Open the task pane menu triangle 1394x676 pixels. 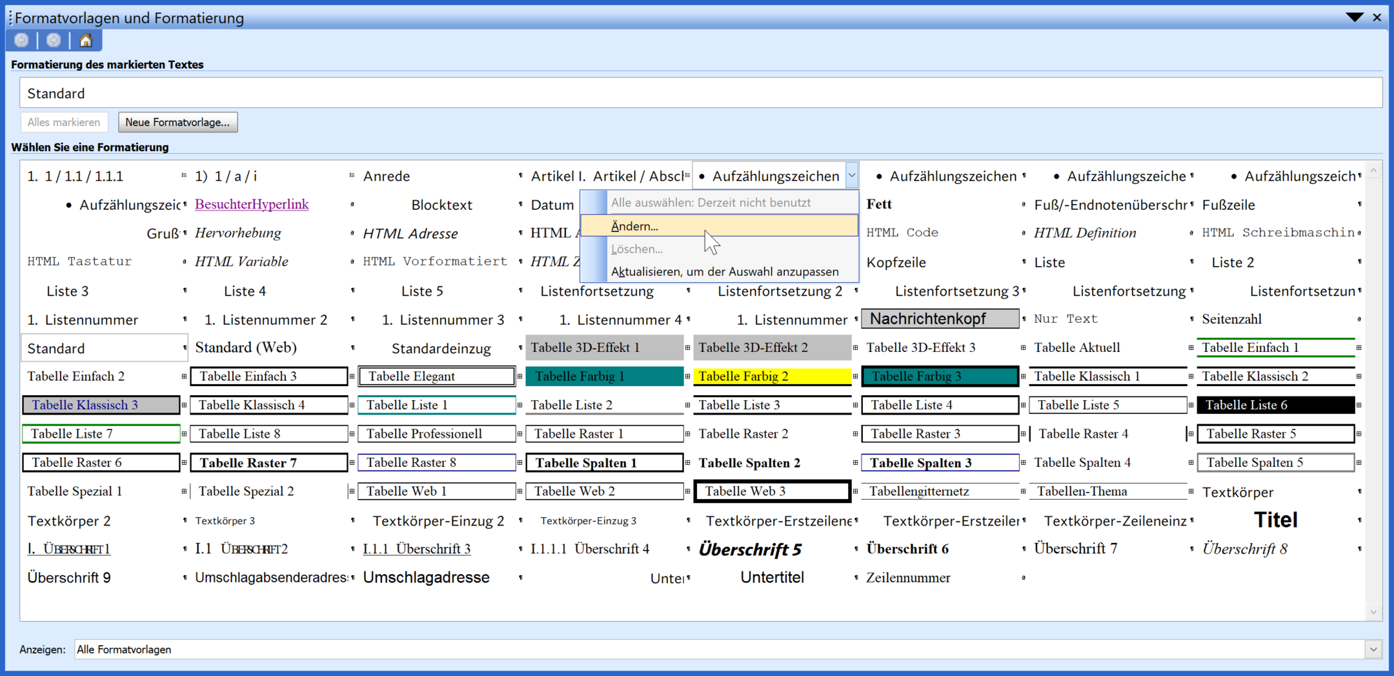pyautogui.click(x=1354, y=17)
